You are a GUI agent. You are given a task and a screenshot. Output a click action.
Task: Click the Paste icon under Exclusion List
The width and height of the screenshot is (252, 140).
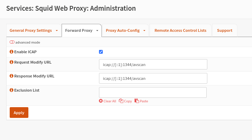(x=137, y=101)
